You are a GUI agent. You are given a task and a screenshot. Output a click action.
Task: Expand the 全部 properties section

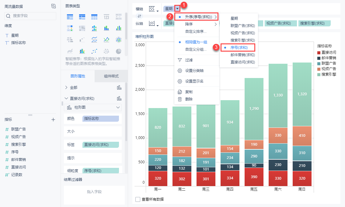coord(66,87)
